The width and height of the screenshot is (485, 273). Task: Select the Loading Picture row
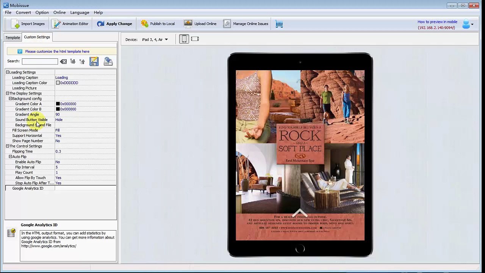point(61,88)
